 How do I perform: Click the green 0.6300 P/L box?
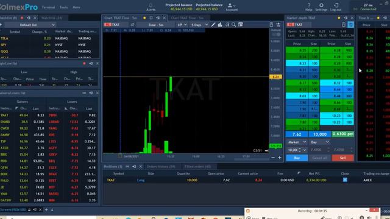342,134
